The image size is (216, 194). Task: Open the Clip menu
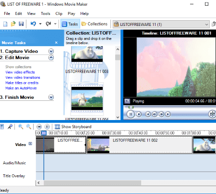pyautogui.click(x=59, y=13)
